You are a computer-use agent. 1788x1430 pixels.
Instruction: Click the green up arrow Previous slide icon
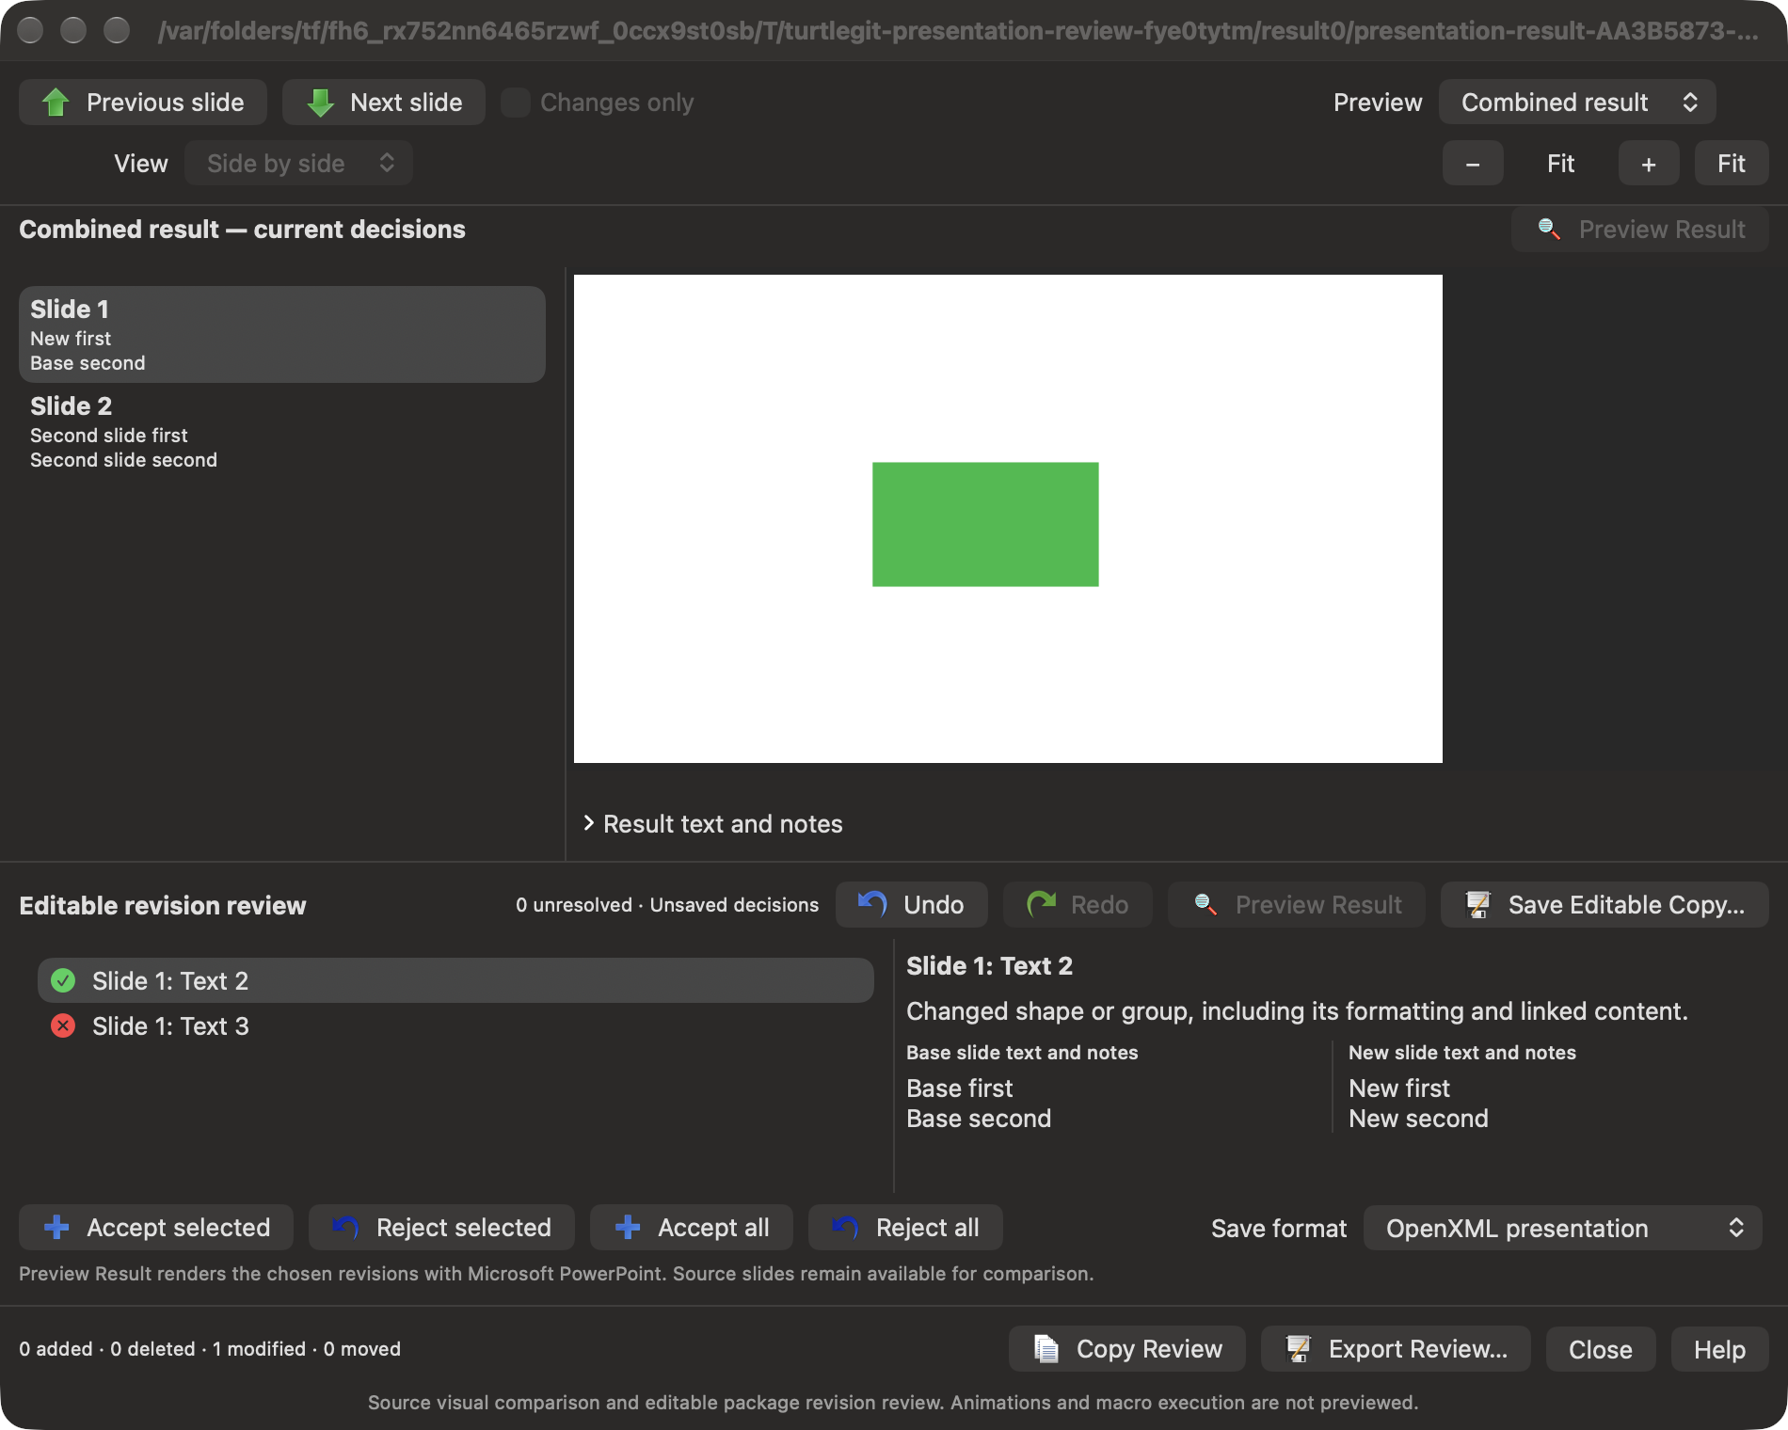[x=56, y=103]
